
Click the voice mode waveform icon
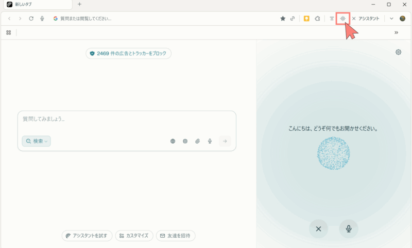[x=342, y=19]
